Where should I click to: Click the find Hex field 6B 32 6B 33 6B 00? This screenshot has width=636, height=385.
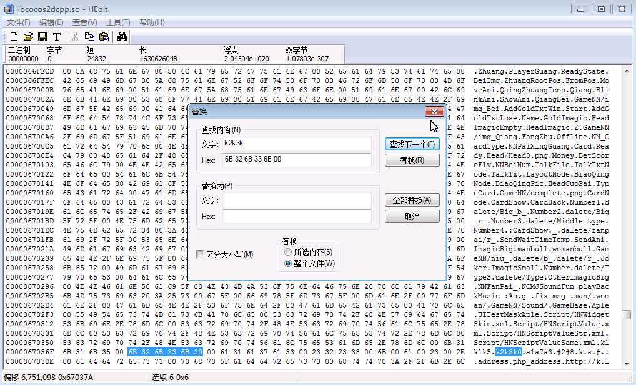pos(297,160)
